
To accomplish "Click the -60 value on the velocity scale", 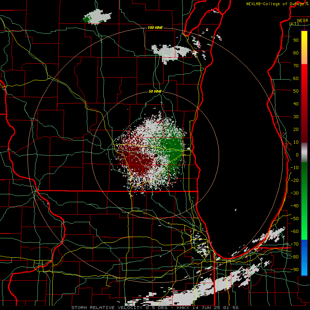I will [x=294, y=231].
